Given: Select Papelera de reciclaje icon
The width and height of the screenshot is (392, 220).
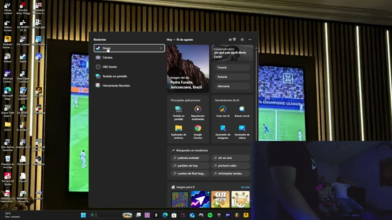Looking at the screenshot, I should (x=8, y=162).
